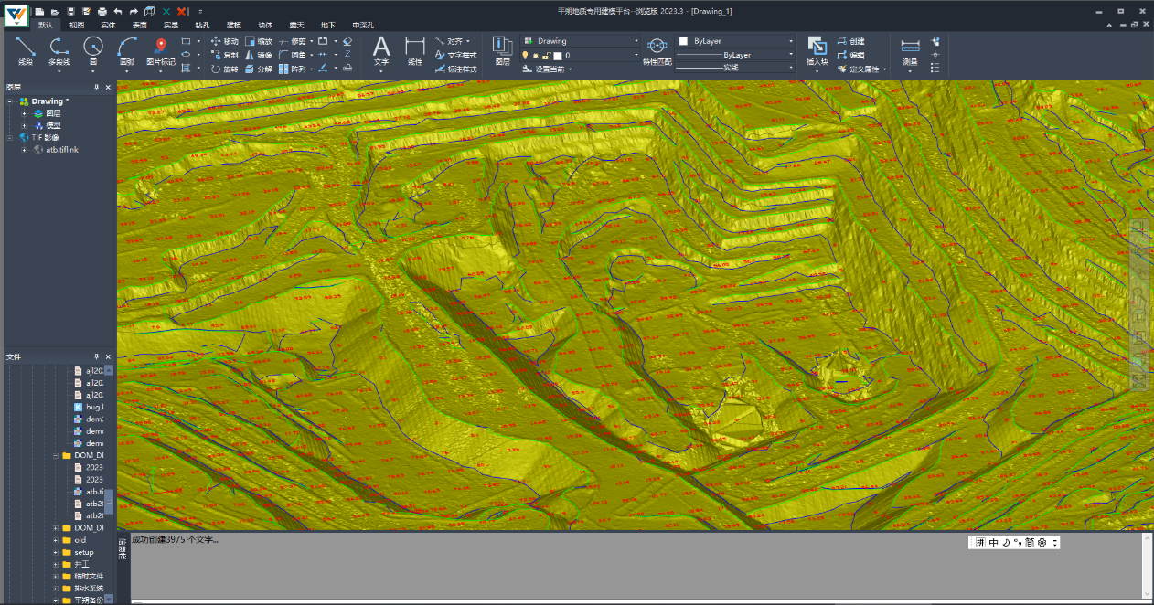Toggle the layer lightbulb on/off icon

coord(525,56)
